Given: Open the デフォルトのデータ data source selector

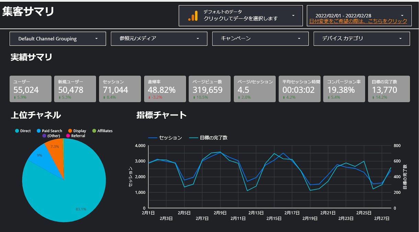Looking at the screenshot, I should pos(240,15).
